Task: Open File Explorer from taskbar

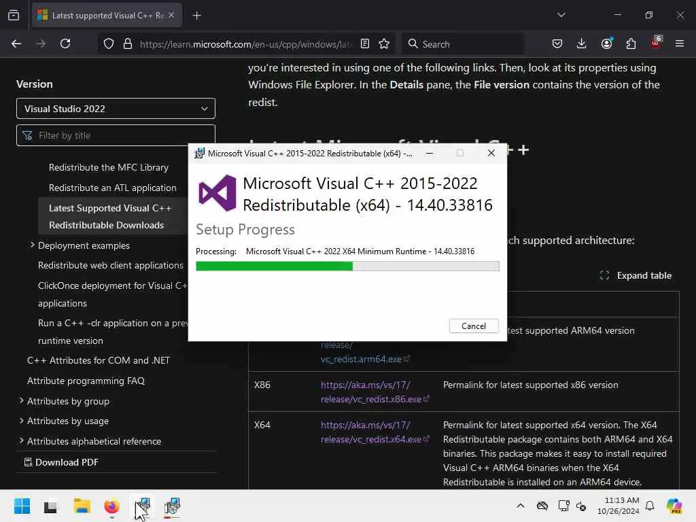Action: coord(82,506)
